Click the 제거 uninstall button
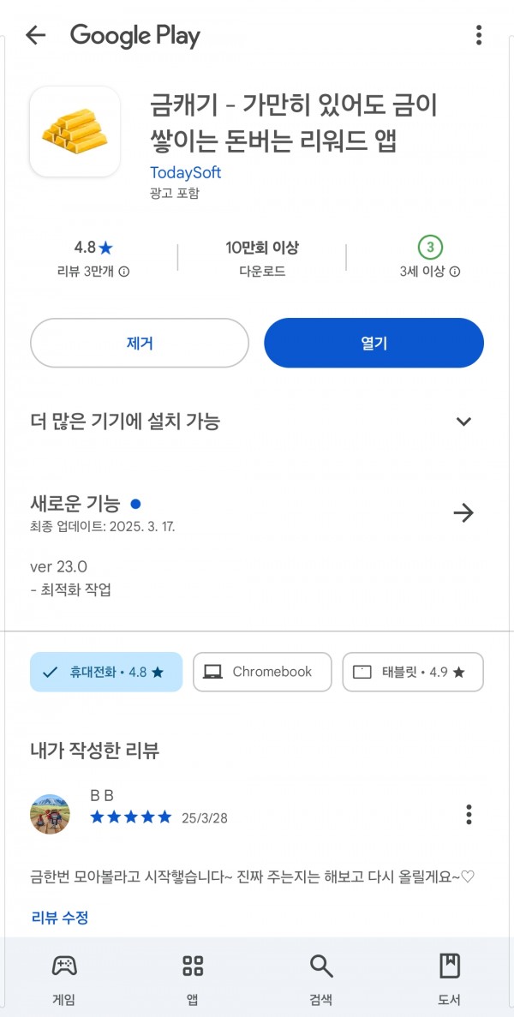This screenshot has width=514, height=1017. point(140,343)
